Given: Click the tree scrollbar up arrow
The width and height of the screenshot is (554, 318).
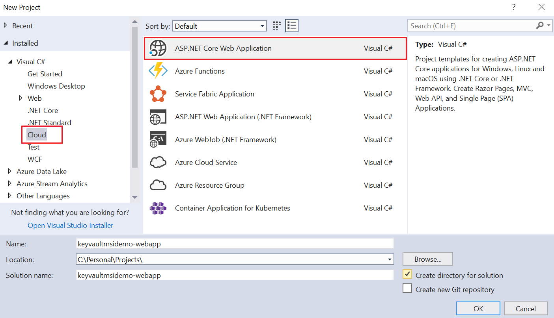Looking at the screenshot, I should coord(135,21).
